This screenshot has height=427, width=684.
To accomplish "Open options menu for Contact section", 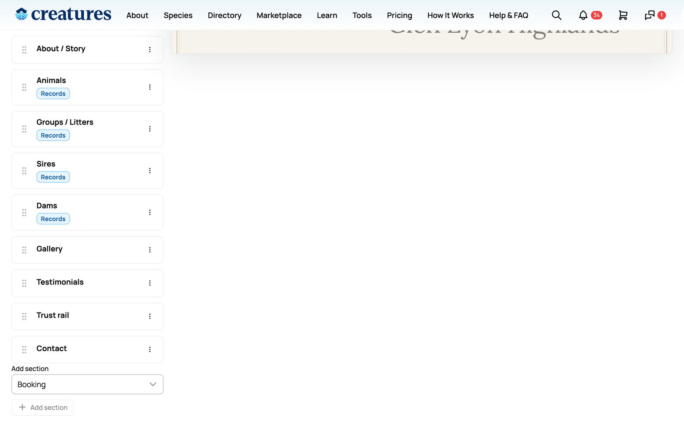I will 150,350.
